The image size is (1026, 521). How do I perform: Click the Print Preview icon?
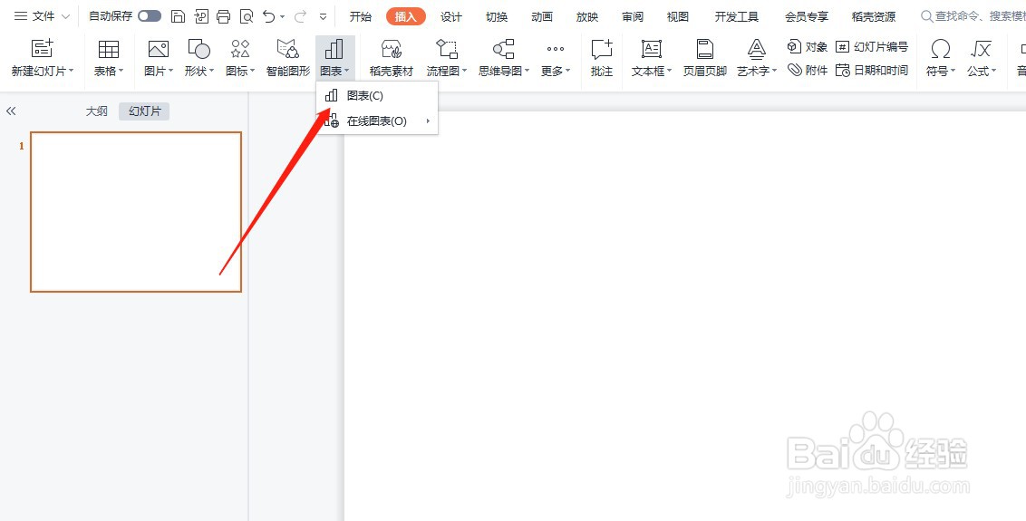pyautogui.click(x=246, y=16)
